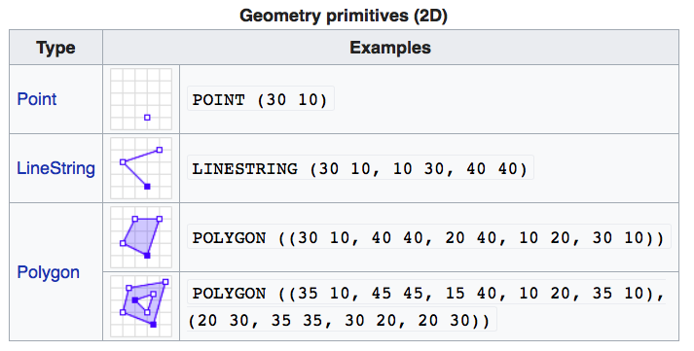This screenshot has height=351, width=694.
Task: Open the Point link
Action: coord(37,99)
